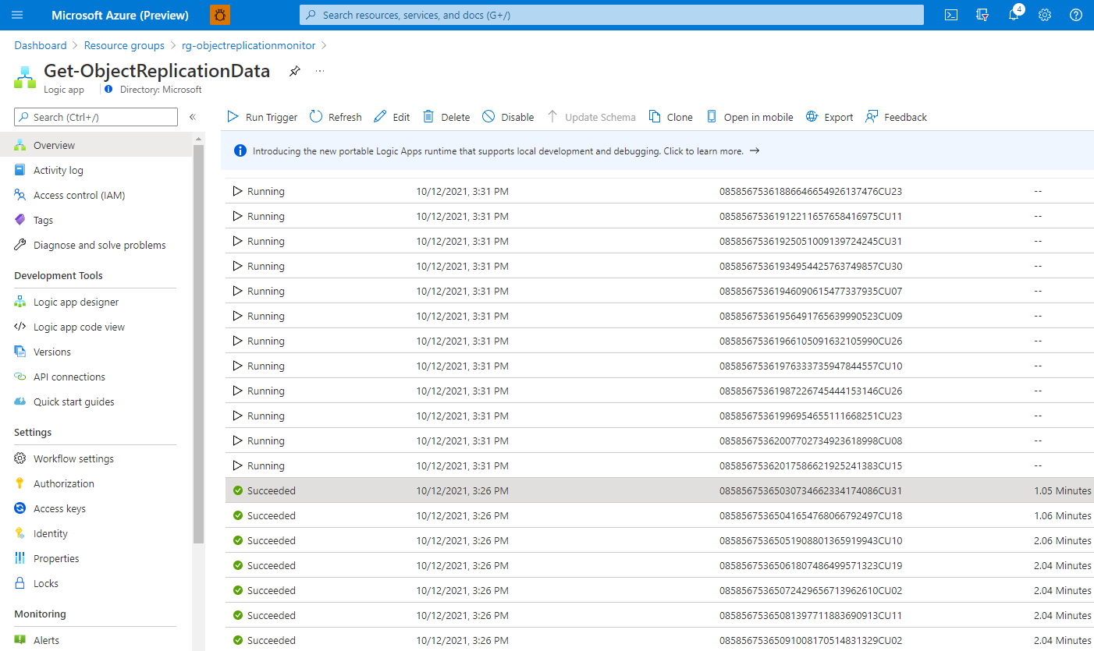The image size is (1094, 651).
Task: Open succeeded run ending 943CU10
Action: click(x=659, y=540)
